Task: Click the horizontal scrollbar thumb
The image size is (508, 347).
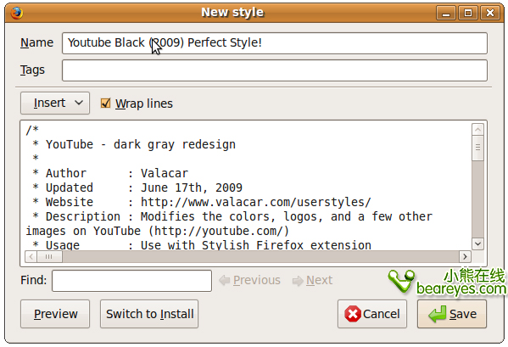Action: (49, 256)
